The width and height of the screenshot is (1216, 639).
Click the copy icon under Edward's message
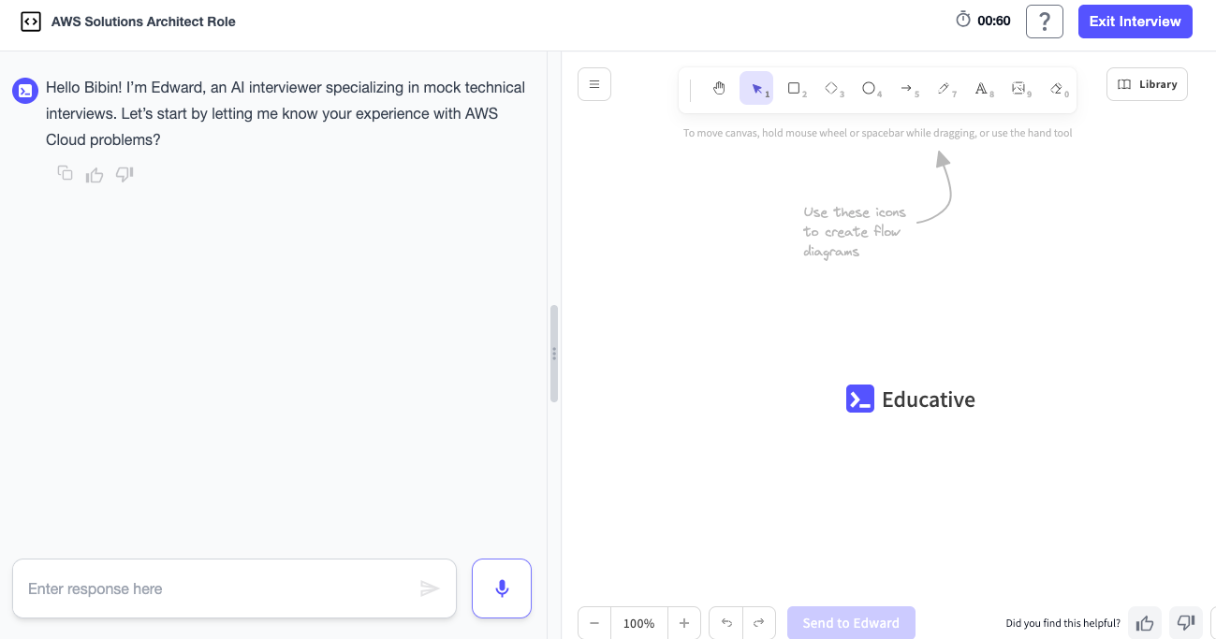click(x=64, y=173)
